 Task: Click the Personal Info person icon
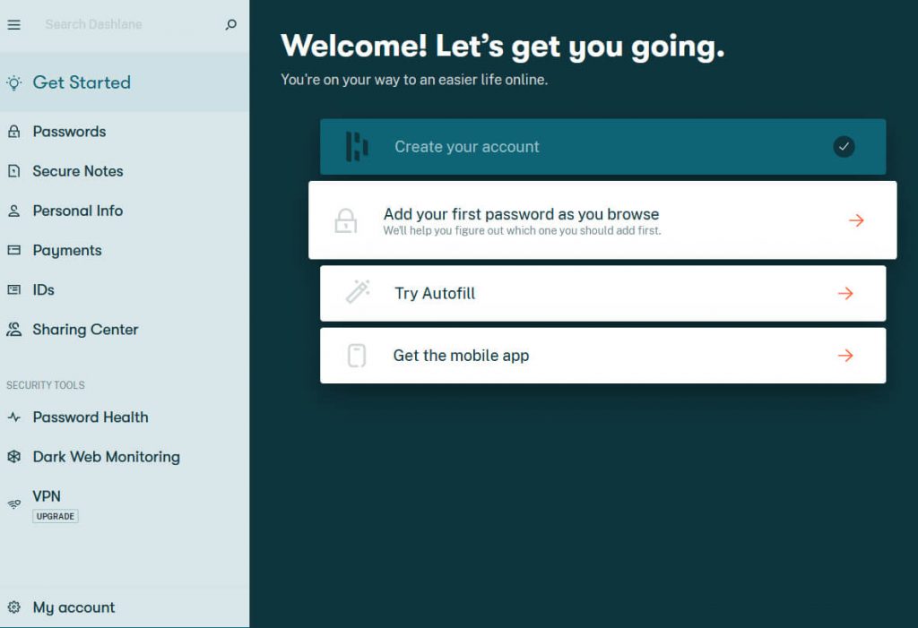tap(14, 211)
